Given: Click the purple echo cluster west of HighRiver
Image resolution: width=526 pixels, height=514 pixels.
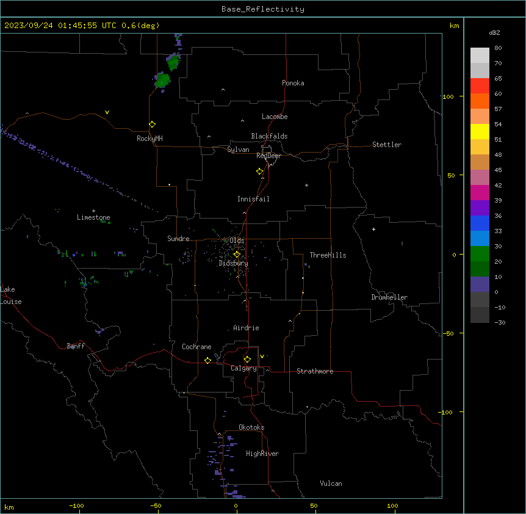Looking at the screenshot, I should pyautogui.click(x=222, y=456).
